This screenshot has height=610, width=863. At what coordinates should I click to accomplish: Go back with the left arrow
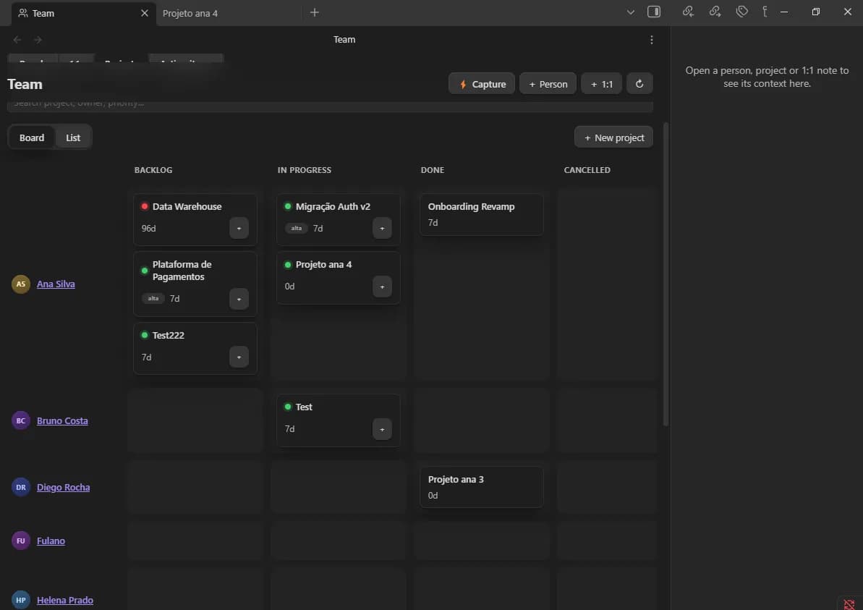(17, 40)
